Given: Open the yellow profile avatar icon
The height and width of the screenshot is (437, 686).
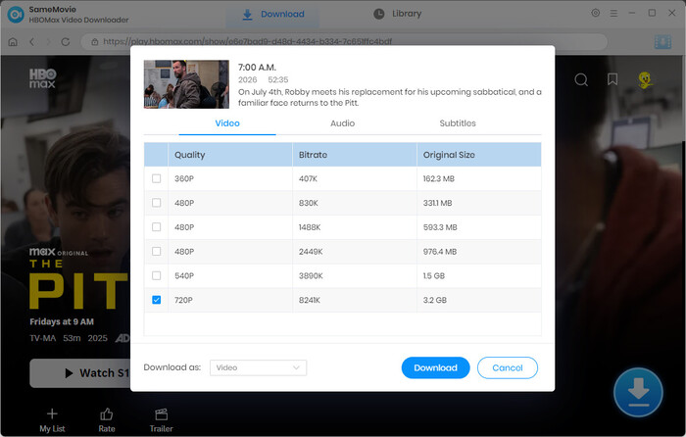Looking at the screenshot, I should point(646,80).
